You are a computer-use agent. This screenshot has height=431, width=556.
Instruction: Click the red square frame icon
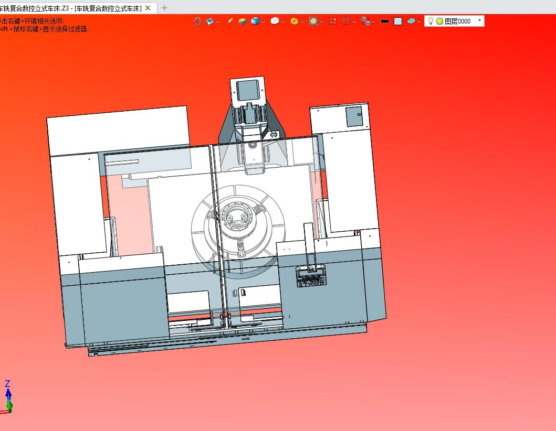tap(333, 21)
